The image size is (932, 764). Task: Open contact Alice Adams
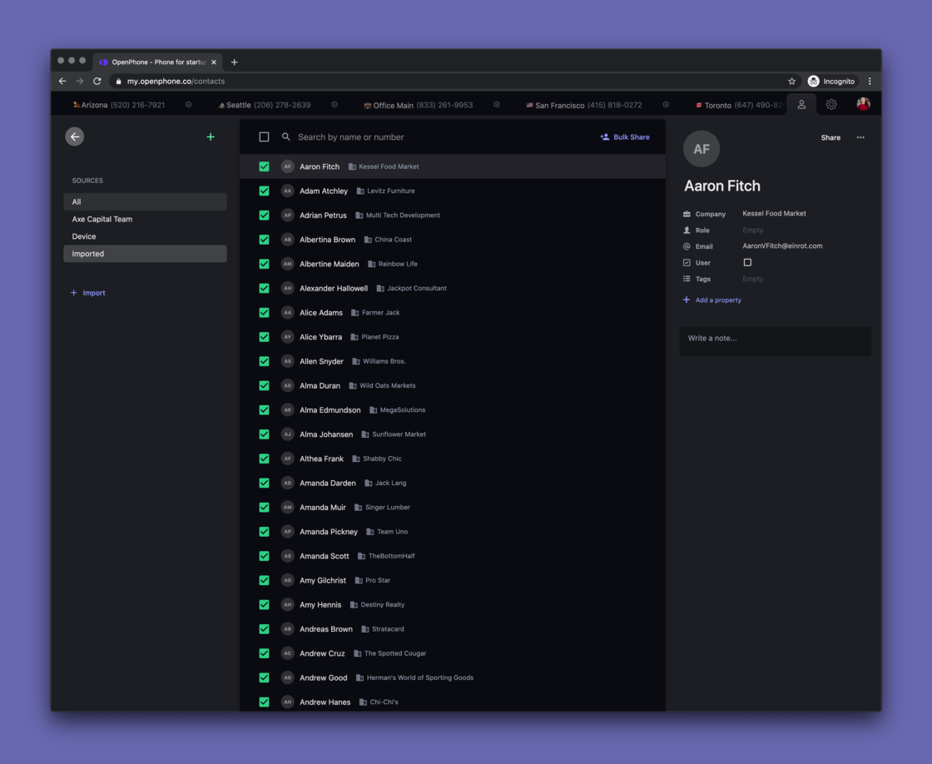pyautogui.click(x=453, y=313)
